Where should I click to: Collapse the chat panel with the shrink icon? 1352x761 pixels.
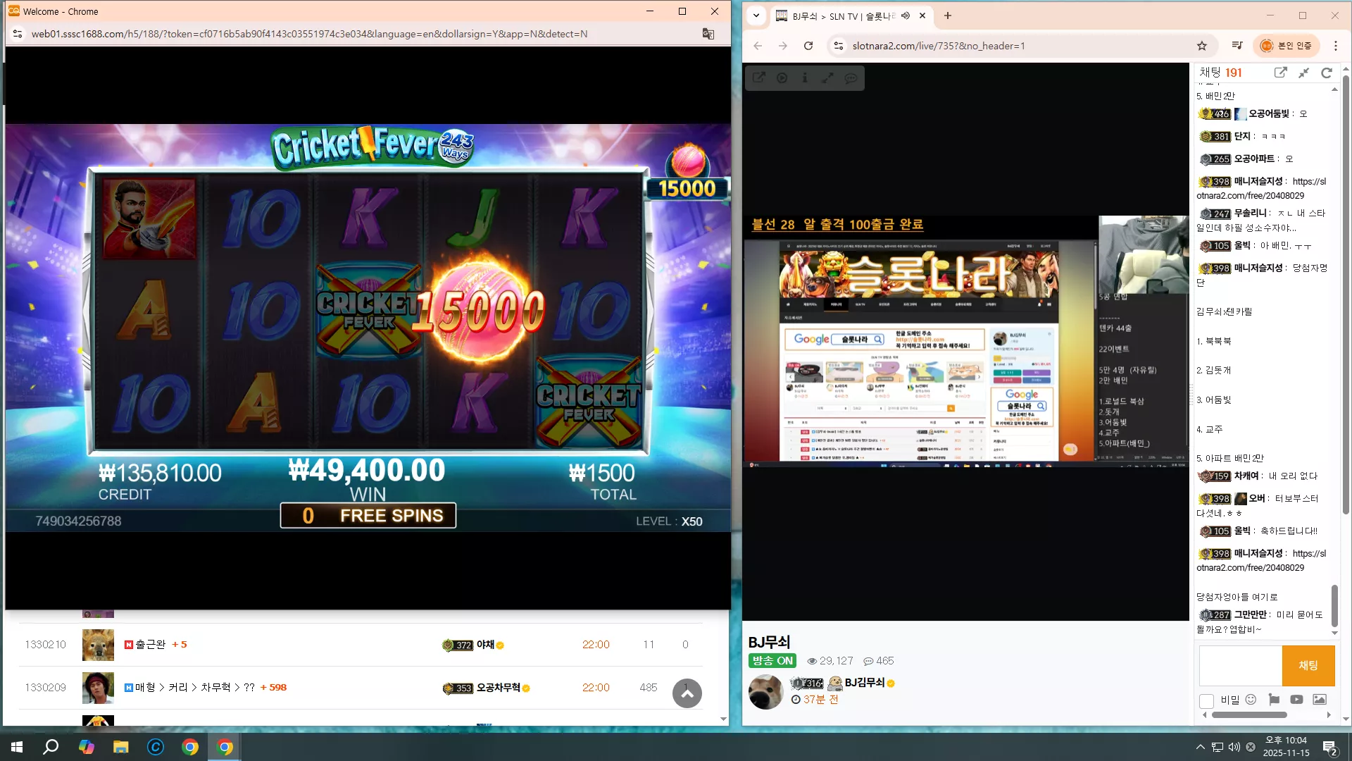1304,73
